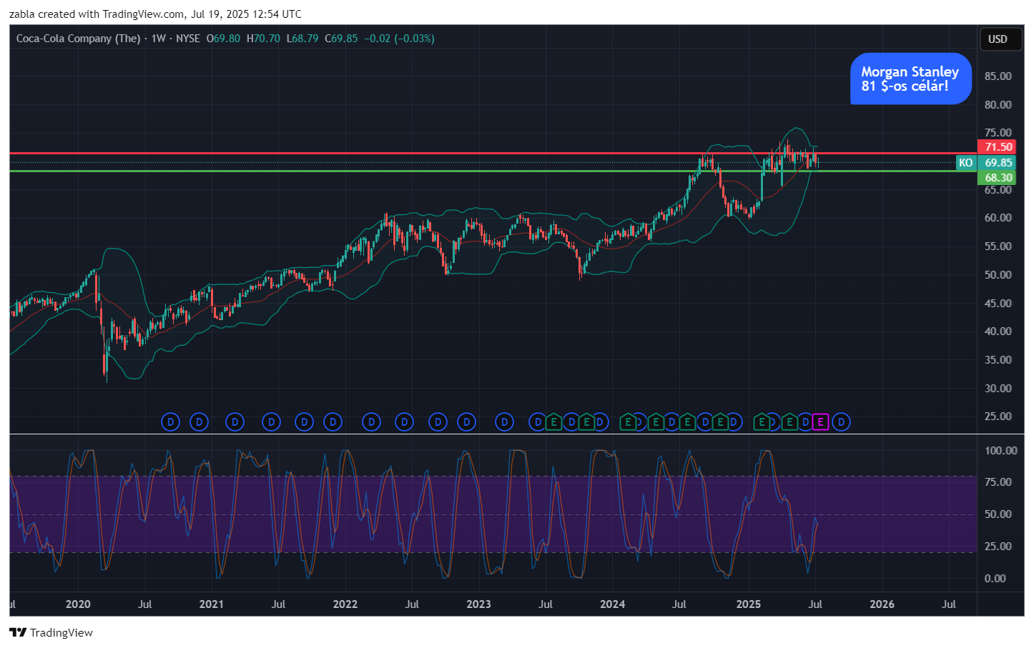
Task: Click the 35.00 price axis label
Action: (998, 360)
